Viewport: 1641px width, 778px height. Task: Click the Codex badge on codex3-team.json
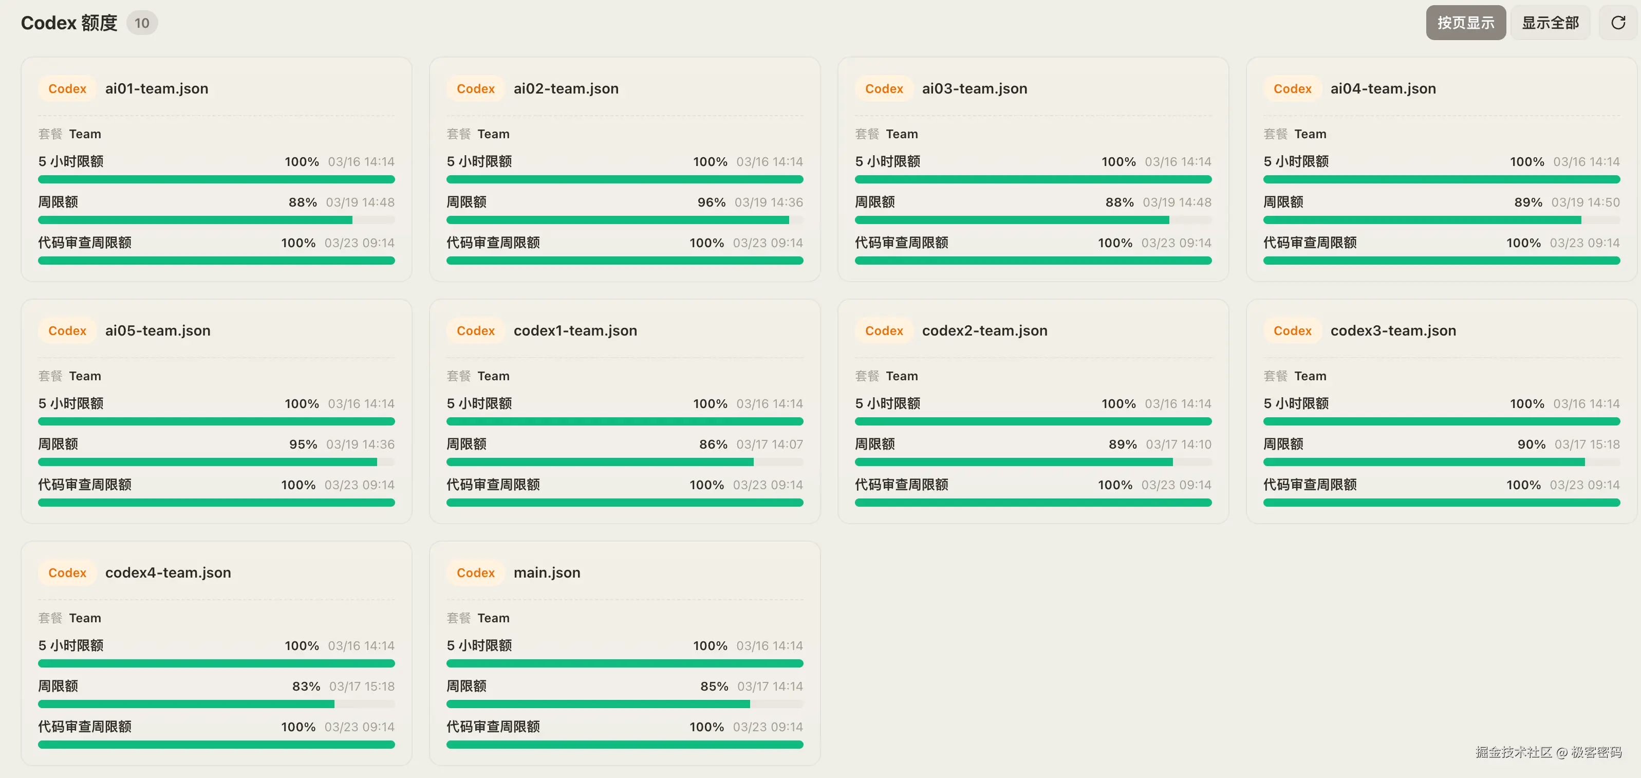tap(1292, 331)
